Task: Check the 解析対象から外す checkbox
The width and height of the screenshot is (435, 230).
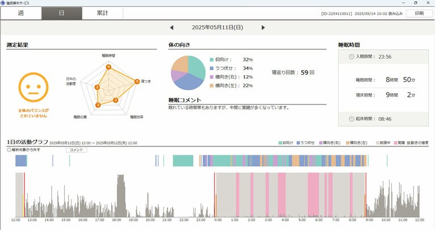Action: pos(9,150)
